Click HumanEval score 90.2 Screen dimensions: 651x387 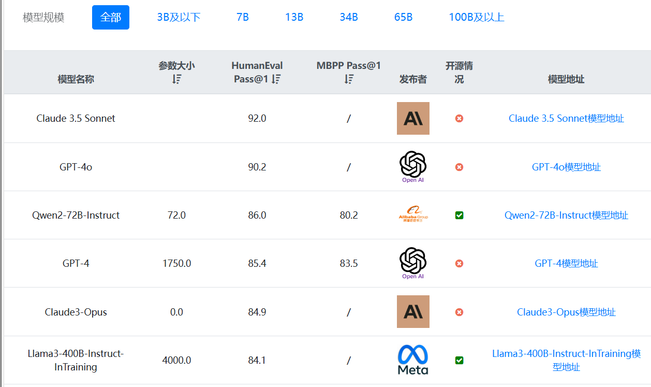(257, 167)
